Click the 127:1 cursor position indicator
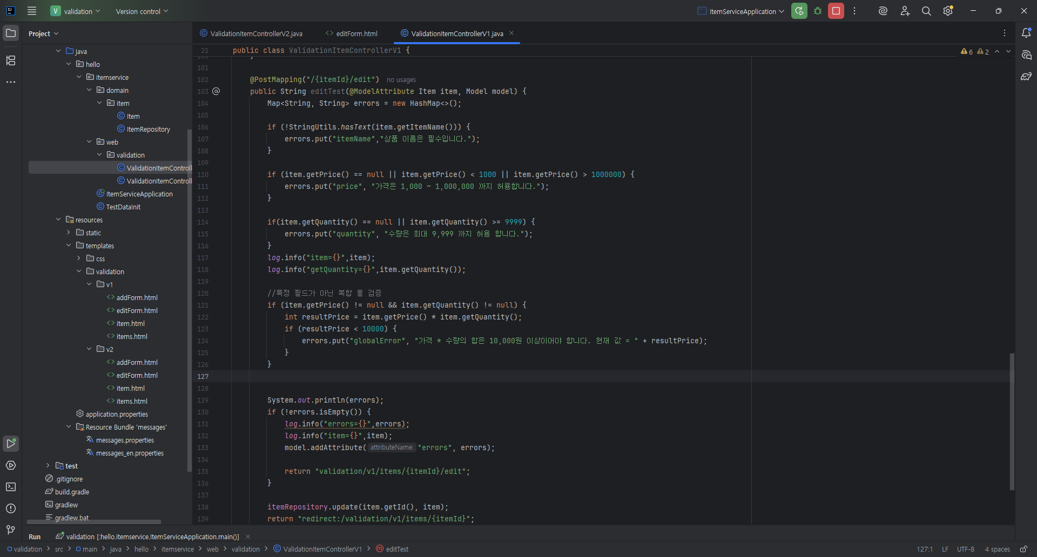 click(x=925, y=549)
